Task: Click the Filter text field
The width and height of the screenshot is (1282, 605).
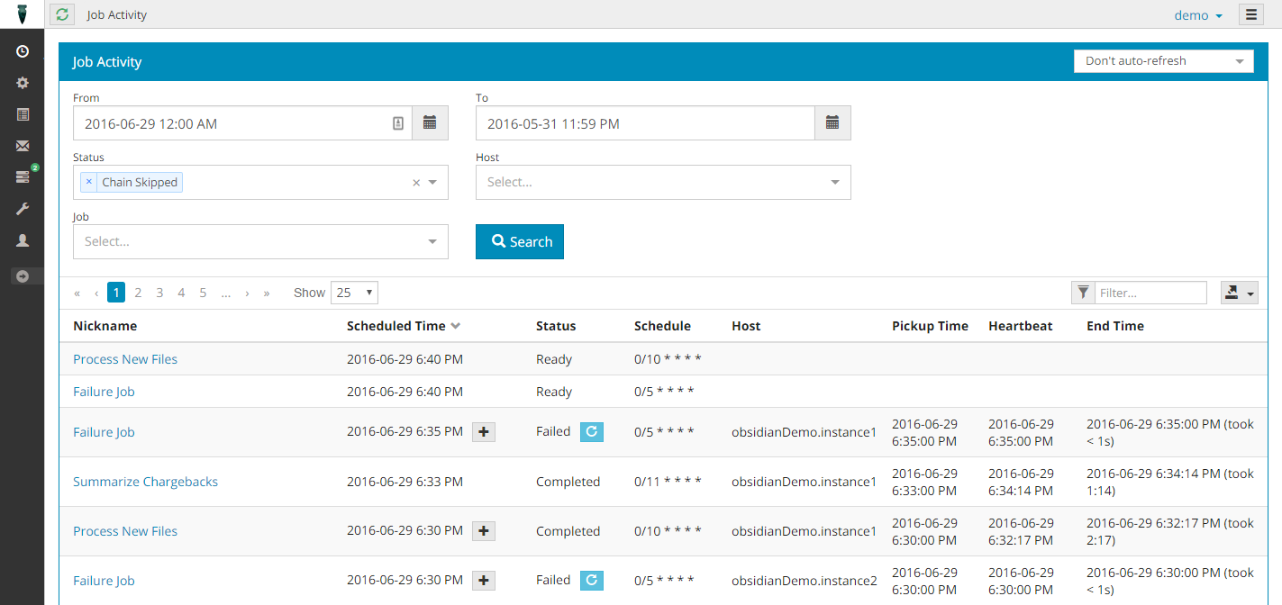Action: pos(1150,293)
